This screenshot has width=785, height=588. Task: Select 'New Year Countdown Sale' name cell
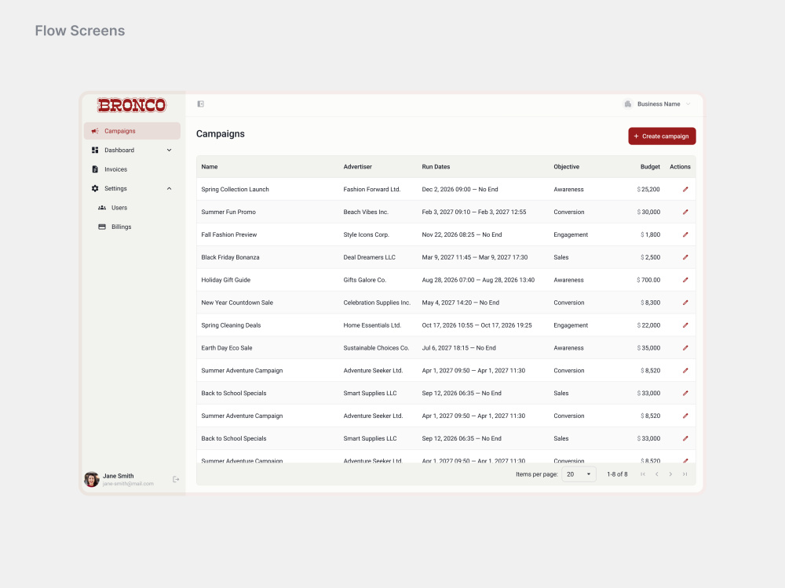click(237, 303)
